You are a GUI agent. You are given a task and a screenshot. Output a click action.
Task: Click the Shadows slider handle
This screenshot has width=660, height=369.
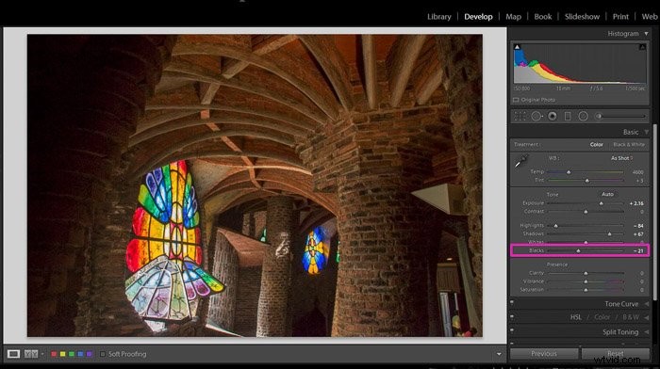coord(609,234)
